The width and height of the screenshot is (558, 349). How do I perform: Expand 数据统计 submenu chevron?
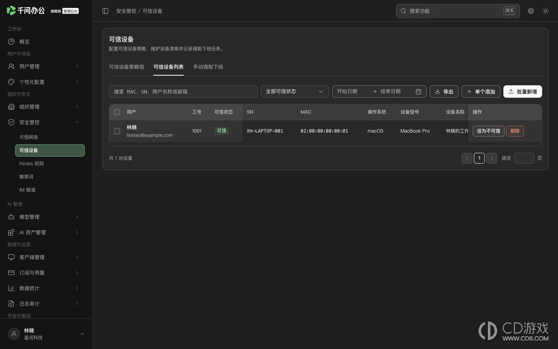(x=77, y=288)
